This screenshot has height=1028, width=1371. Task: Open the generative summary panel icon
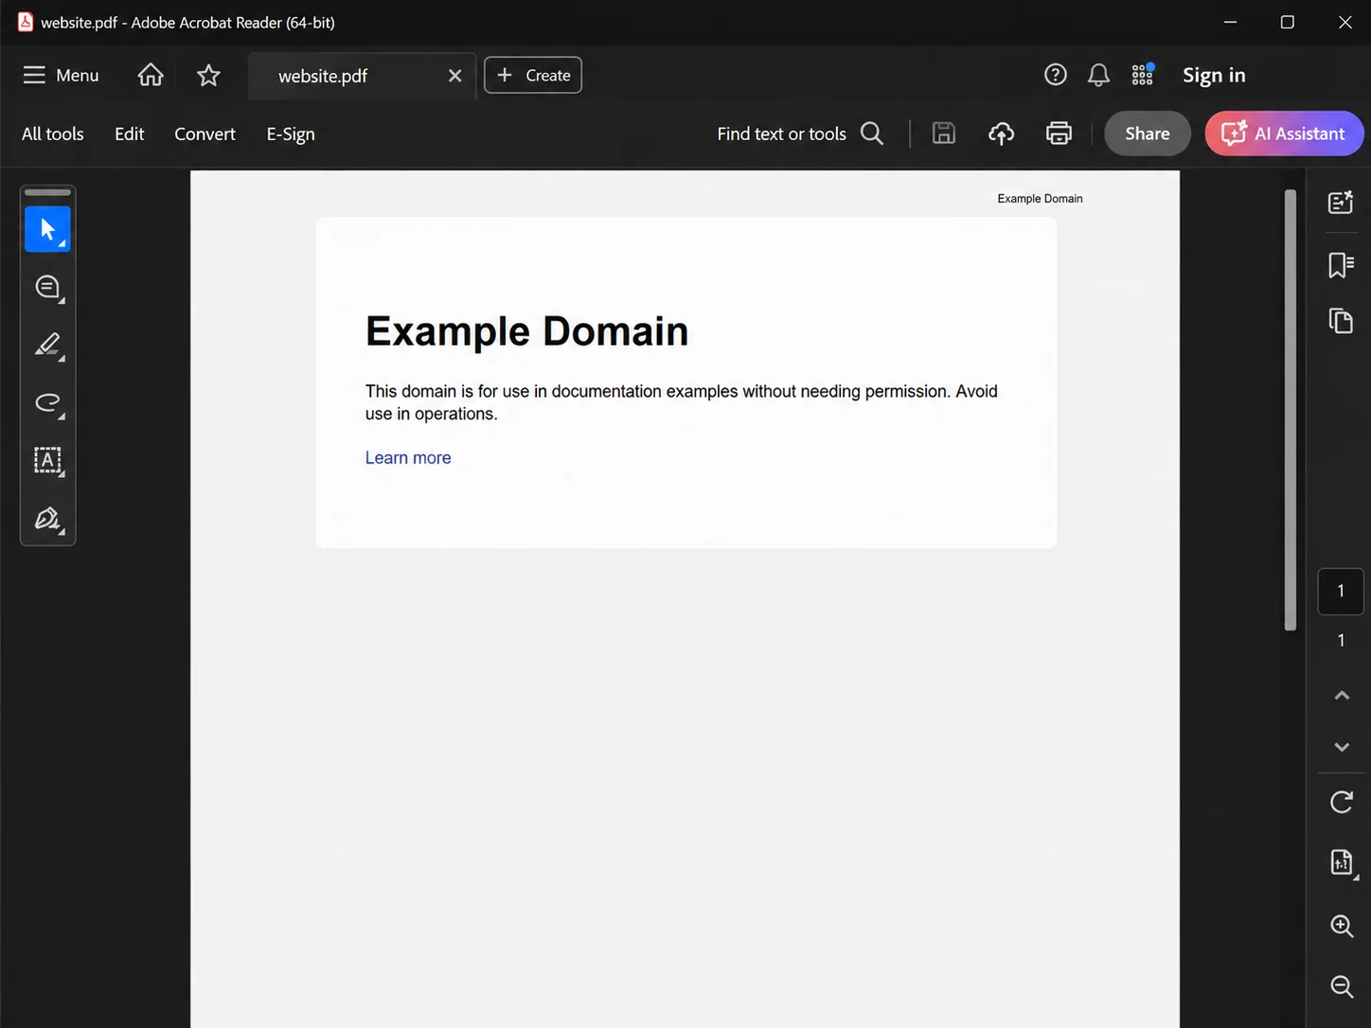[x=1341, y=202]
